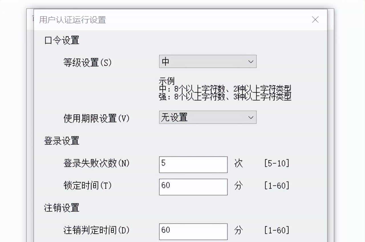Open the 使用期限设置 expiration dropdown
Screen dimensions: 365x242
[207, 117]
